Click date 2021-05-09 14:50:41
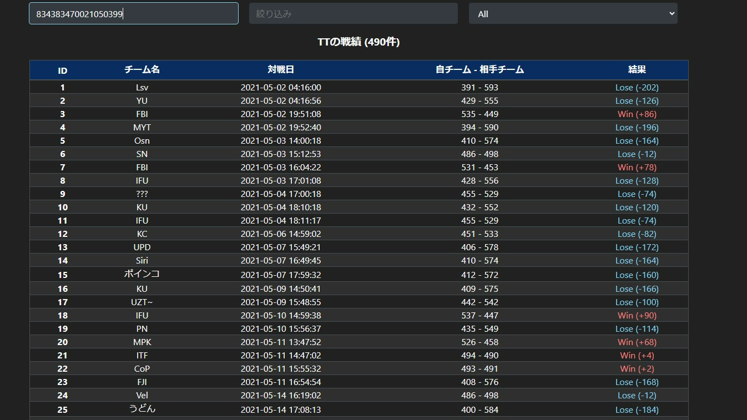Image resolution: width=747 pixels, height=420 pixels. click(281, 289)
